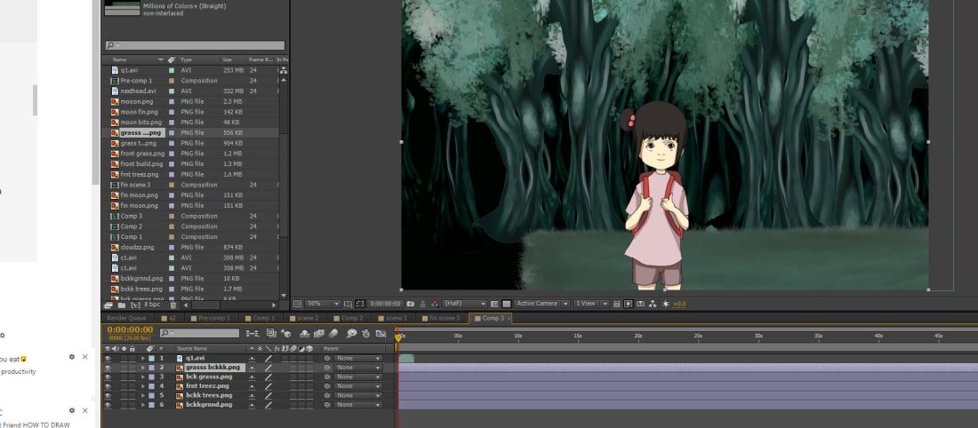978x428 pixels.
Task: Click the timeline timecode 0:00:00:00
Action: pyautogui.click(x=130, y=329)
